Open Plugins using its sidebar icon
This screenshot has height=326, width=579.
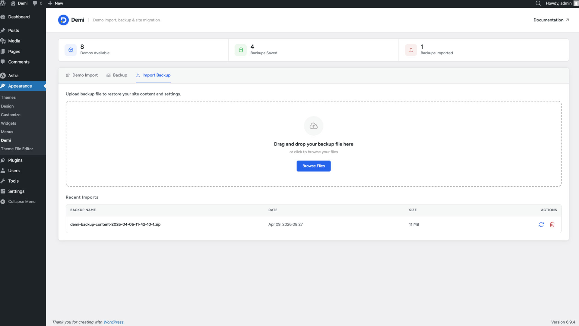coord(3,160)
